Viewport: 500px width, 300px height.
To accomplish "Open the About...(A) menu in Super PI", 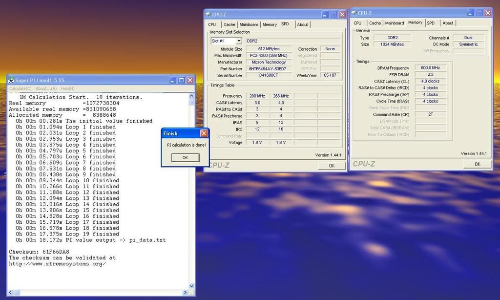I will pyautogui.click(x=46, y=88).
